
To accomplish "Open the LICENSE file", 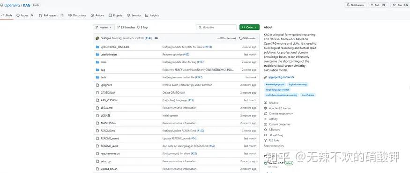I will pos(105,116).
